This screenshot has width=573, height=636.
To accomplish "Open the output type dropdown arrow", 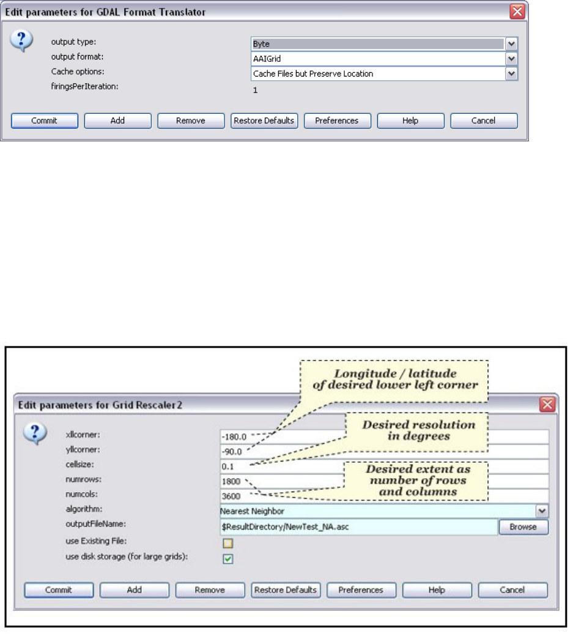I will (x=511, y=43).
